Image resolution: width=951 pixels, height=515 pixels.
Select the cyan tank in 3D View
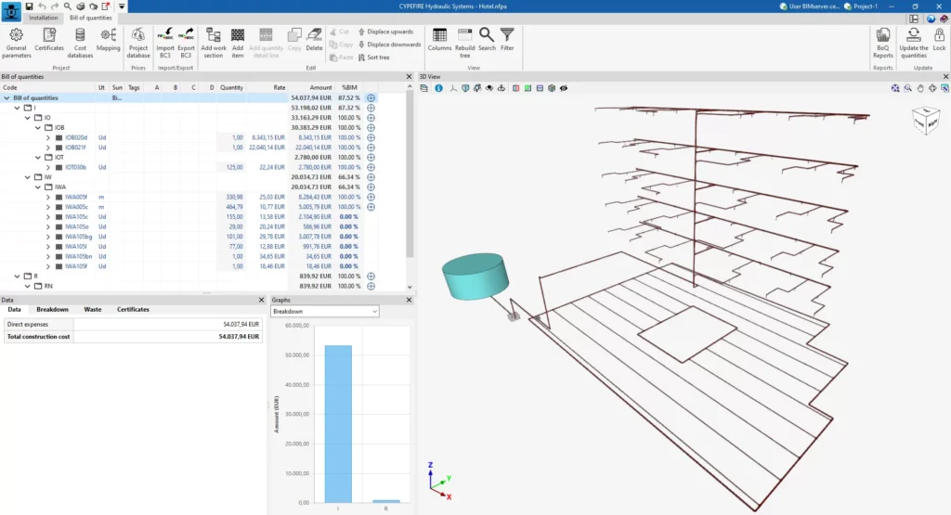475,277
